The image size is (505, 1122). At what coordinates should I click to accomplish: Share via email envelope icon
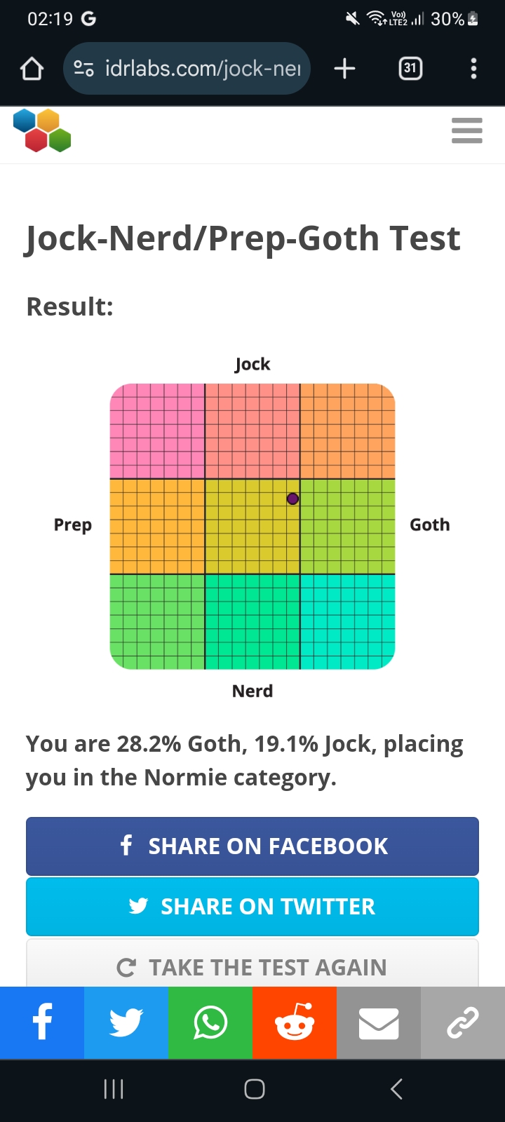pos(379,1022)
